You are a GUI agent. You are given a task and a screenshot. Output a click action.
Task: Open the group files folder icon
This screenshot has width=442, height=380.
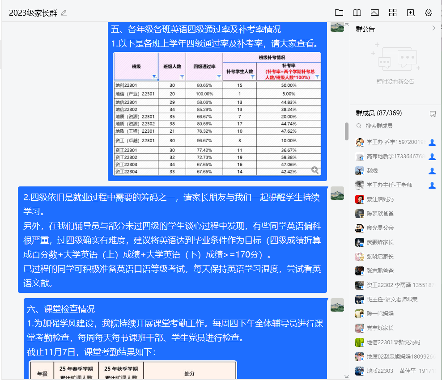[x=339, y=13]
